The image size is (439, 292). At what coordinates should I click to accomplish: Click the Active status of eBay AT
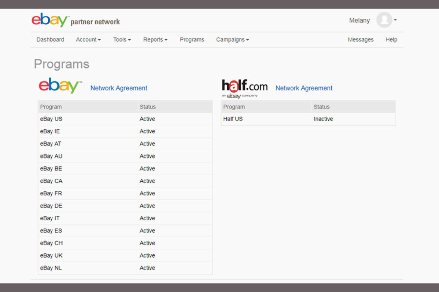(x=147, y=144)
